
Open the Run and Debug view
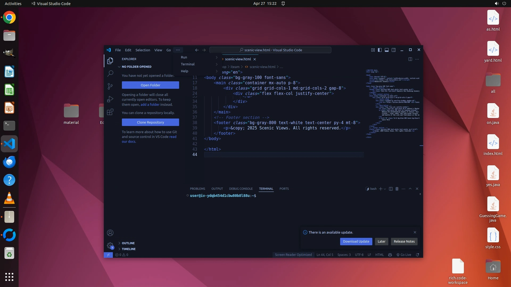(110, 99)
